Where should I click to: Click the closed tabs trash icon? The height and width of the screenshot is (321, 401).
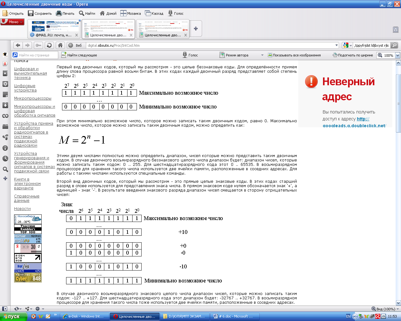click(x=396, y=29)
